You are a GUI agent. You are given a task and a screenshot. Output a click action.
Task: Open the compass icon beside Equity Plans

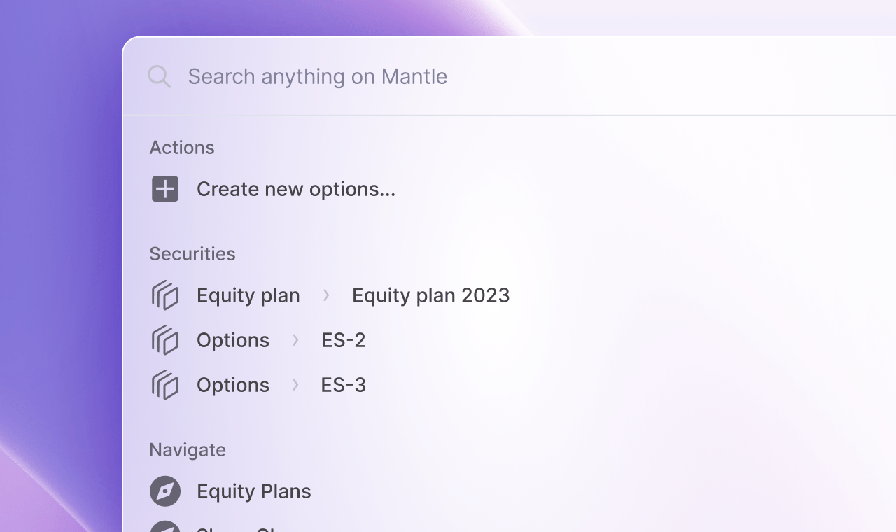click(164, 491)
